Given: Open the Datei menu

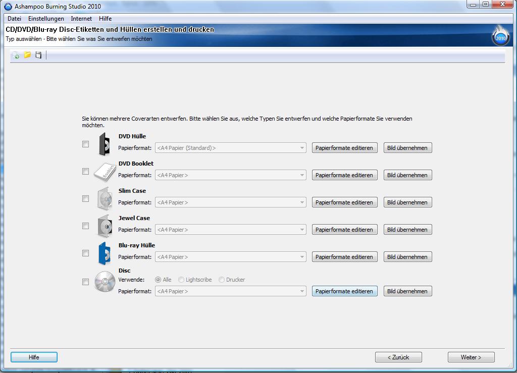Looking at the screenshot, I should (14, 19).
